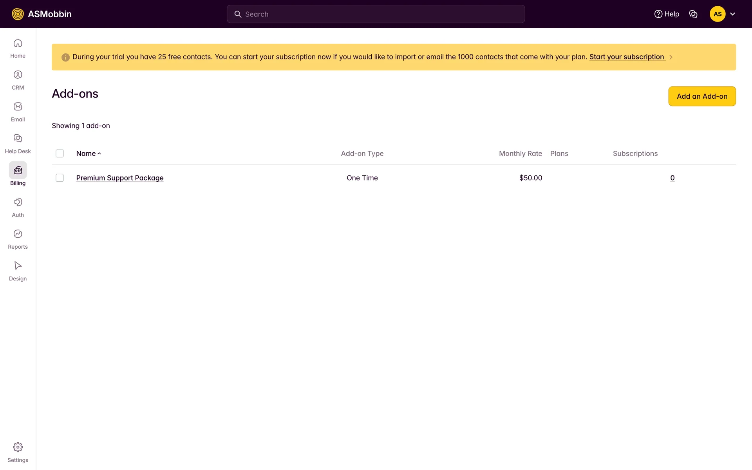Click into the Search field
This screenshot has height=470, width=752.
(x=376, y=14)
